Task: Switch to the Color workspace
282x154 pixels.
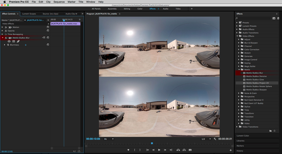Action: point(140,9)
